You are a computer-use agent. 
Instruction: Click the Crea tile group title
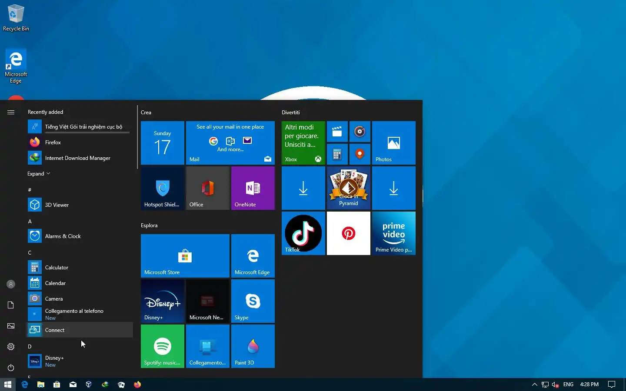pos(146,113)
